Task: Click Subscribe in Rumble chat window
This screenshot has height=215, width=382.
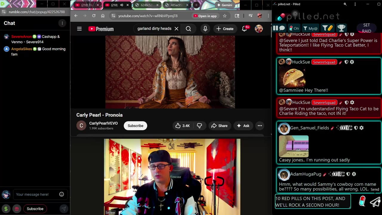Action: pos(35,209)
